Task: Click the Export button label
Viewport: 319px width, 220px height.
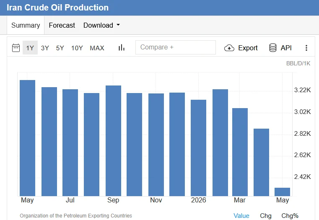Action: click(x=248, y=48)
